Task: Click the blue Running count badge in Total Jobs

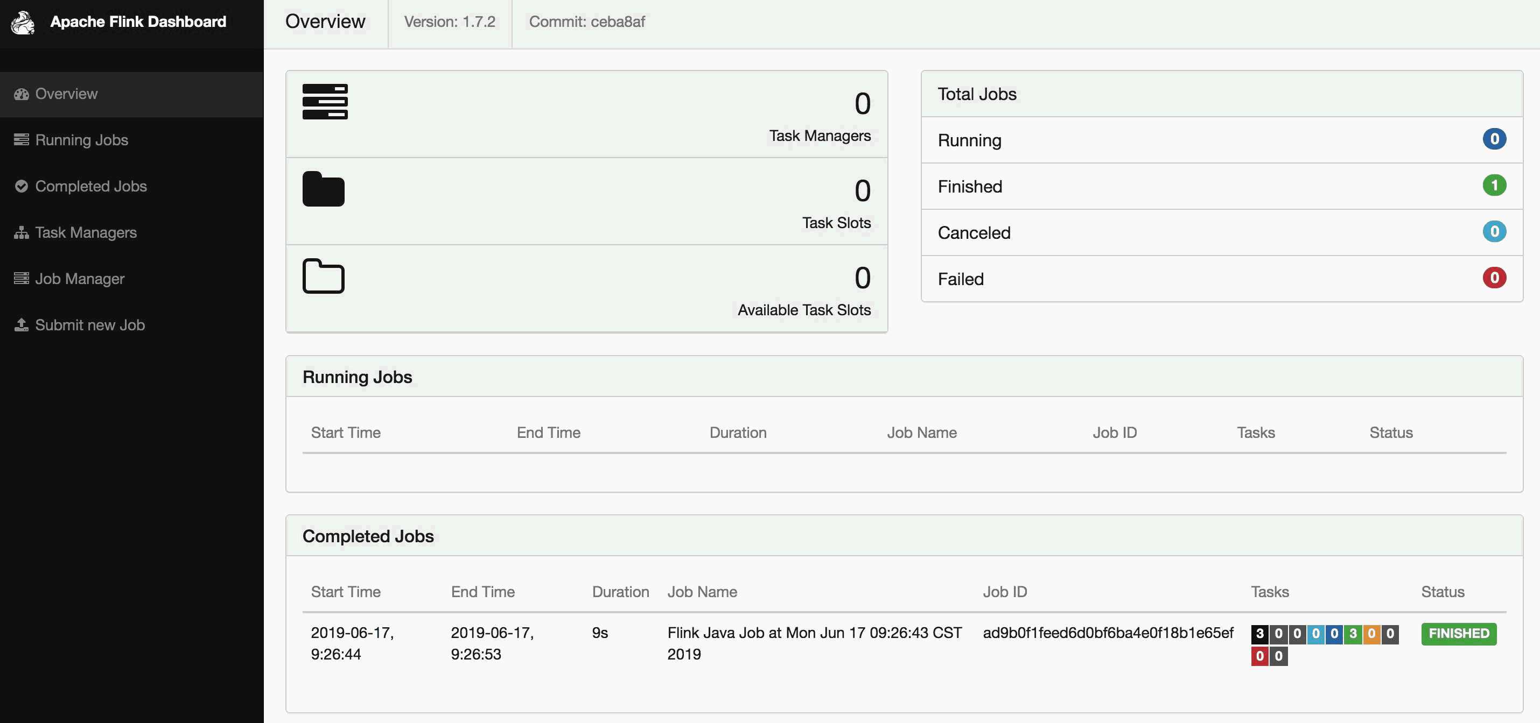Action: pyautogui.click(x=1494, y=139)
